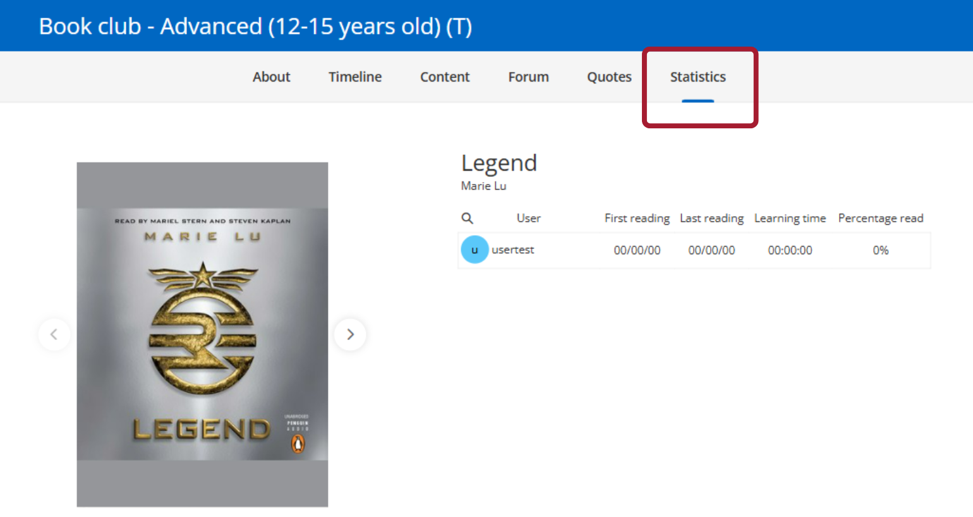Switch to the Timeline tab
The width and height of the screenshot is (973, 517).
(355, 77)
